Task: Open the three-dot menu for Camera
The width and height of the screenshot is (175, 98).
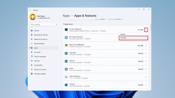Action: click(x=146, y=61)
